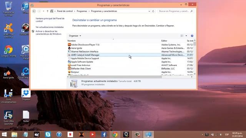
Task: Open the Dropbox desktop shortcut
Action: tap(26, 95)
